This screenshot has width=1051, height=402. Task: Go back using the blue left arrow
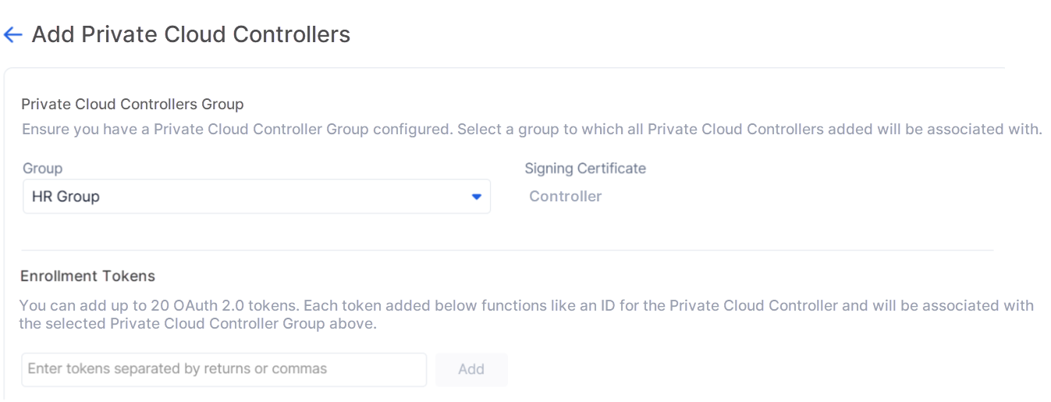12,34
